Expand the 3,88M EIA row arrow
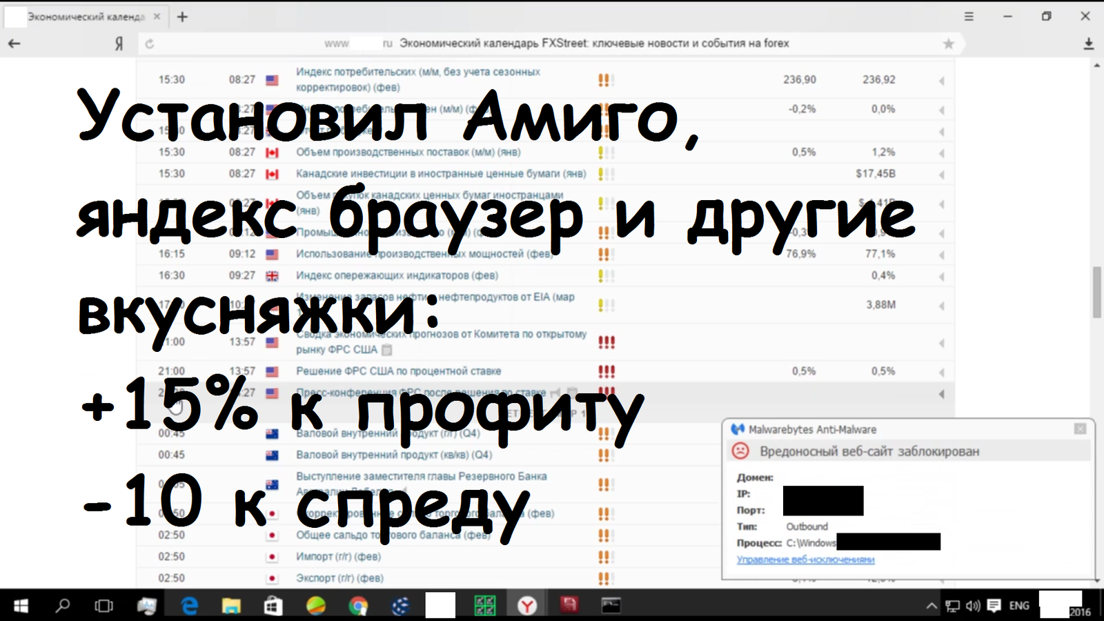 [x=941, y=306]
